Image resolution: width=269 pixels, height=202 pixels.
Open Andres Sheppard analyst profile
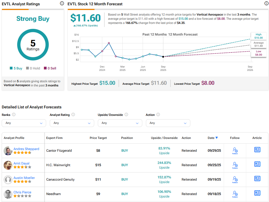pyautogui.click(x=26, y=149)
